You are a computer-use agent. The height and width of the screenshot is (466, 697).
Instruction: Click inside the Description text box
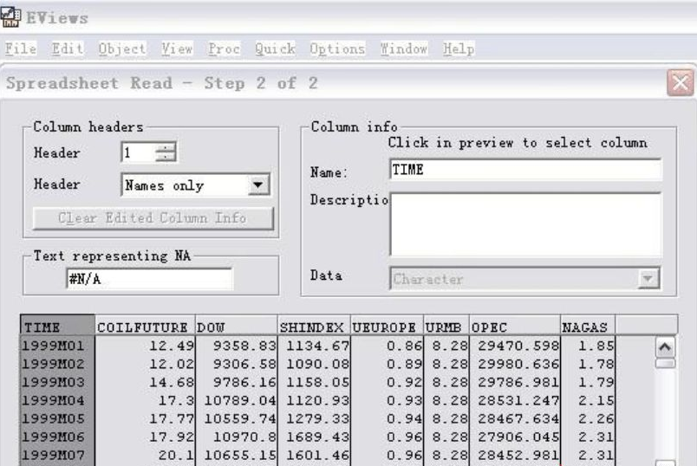[x=524, y=223]
